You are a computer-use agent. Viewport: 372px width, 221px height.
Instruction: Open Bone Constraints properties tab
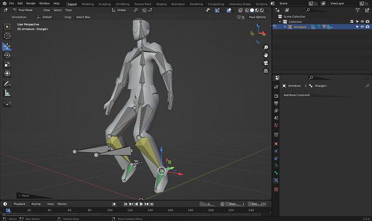point(276,180)
